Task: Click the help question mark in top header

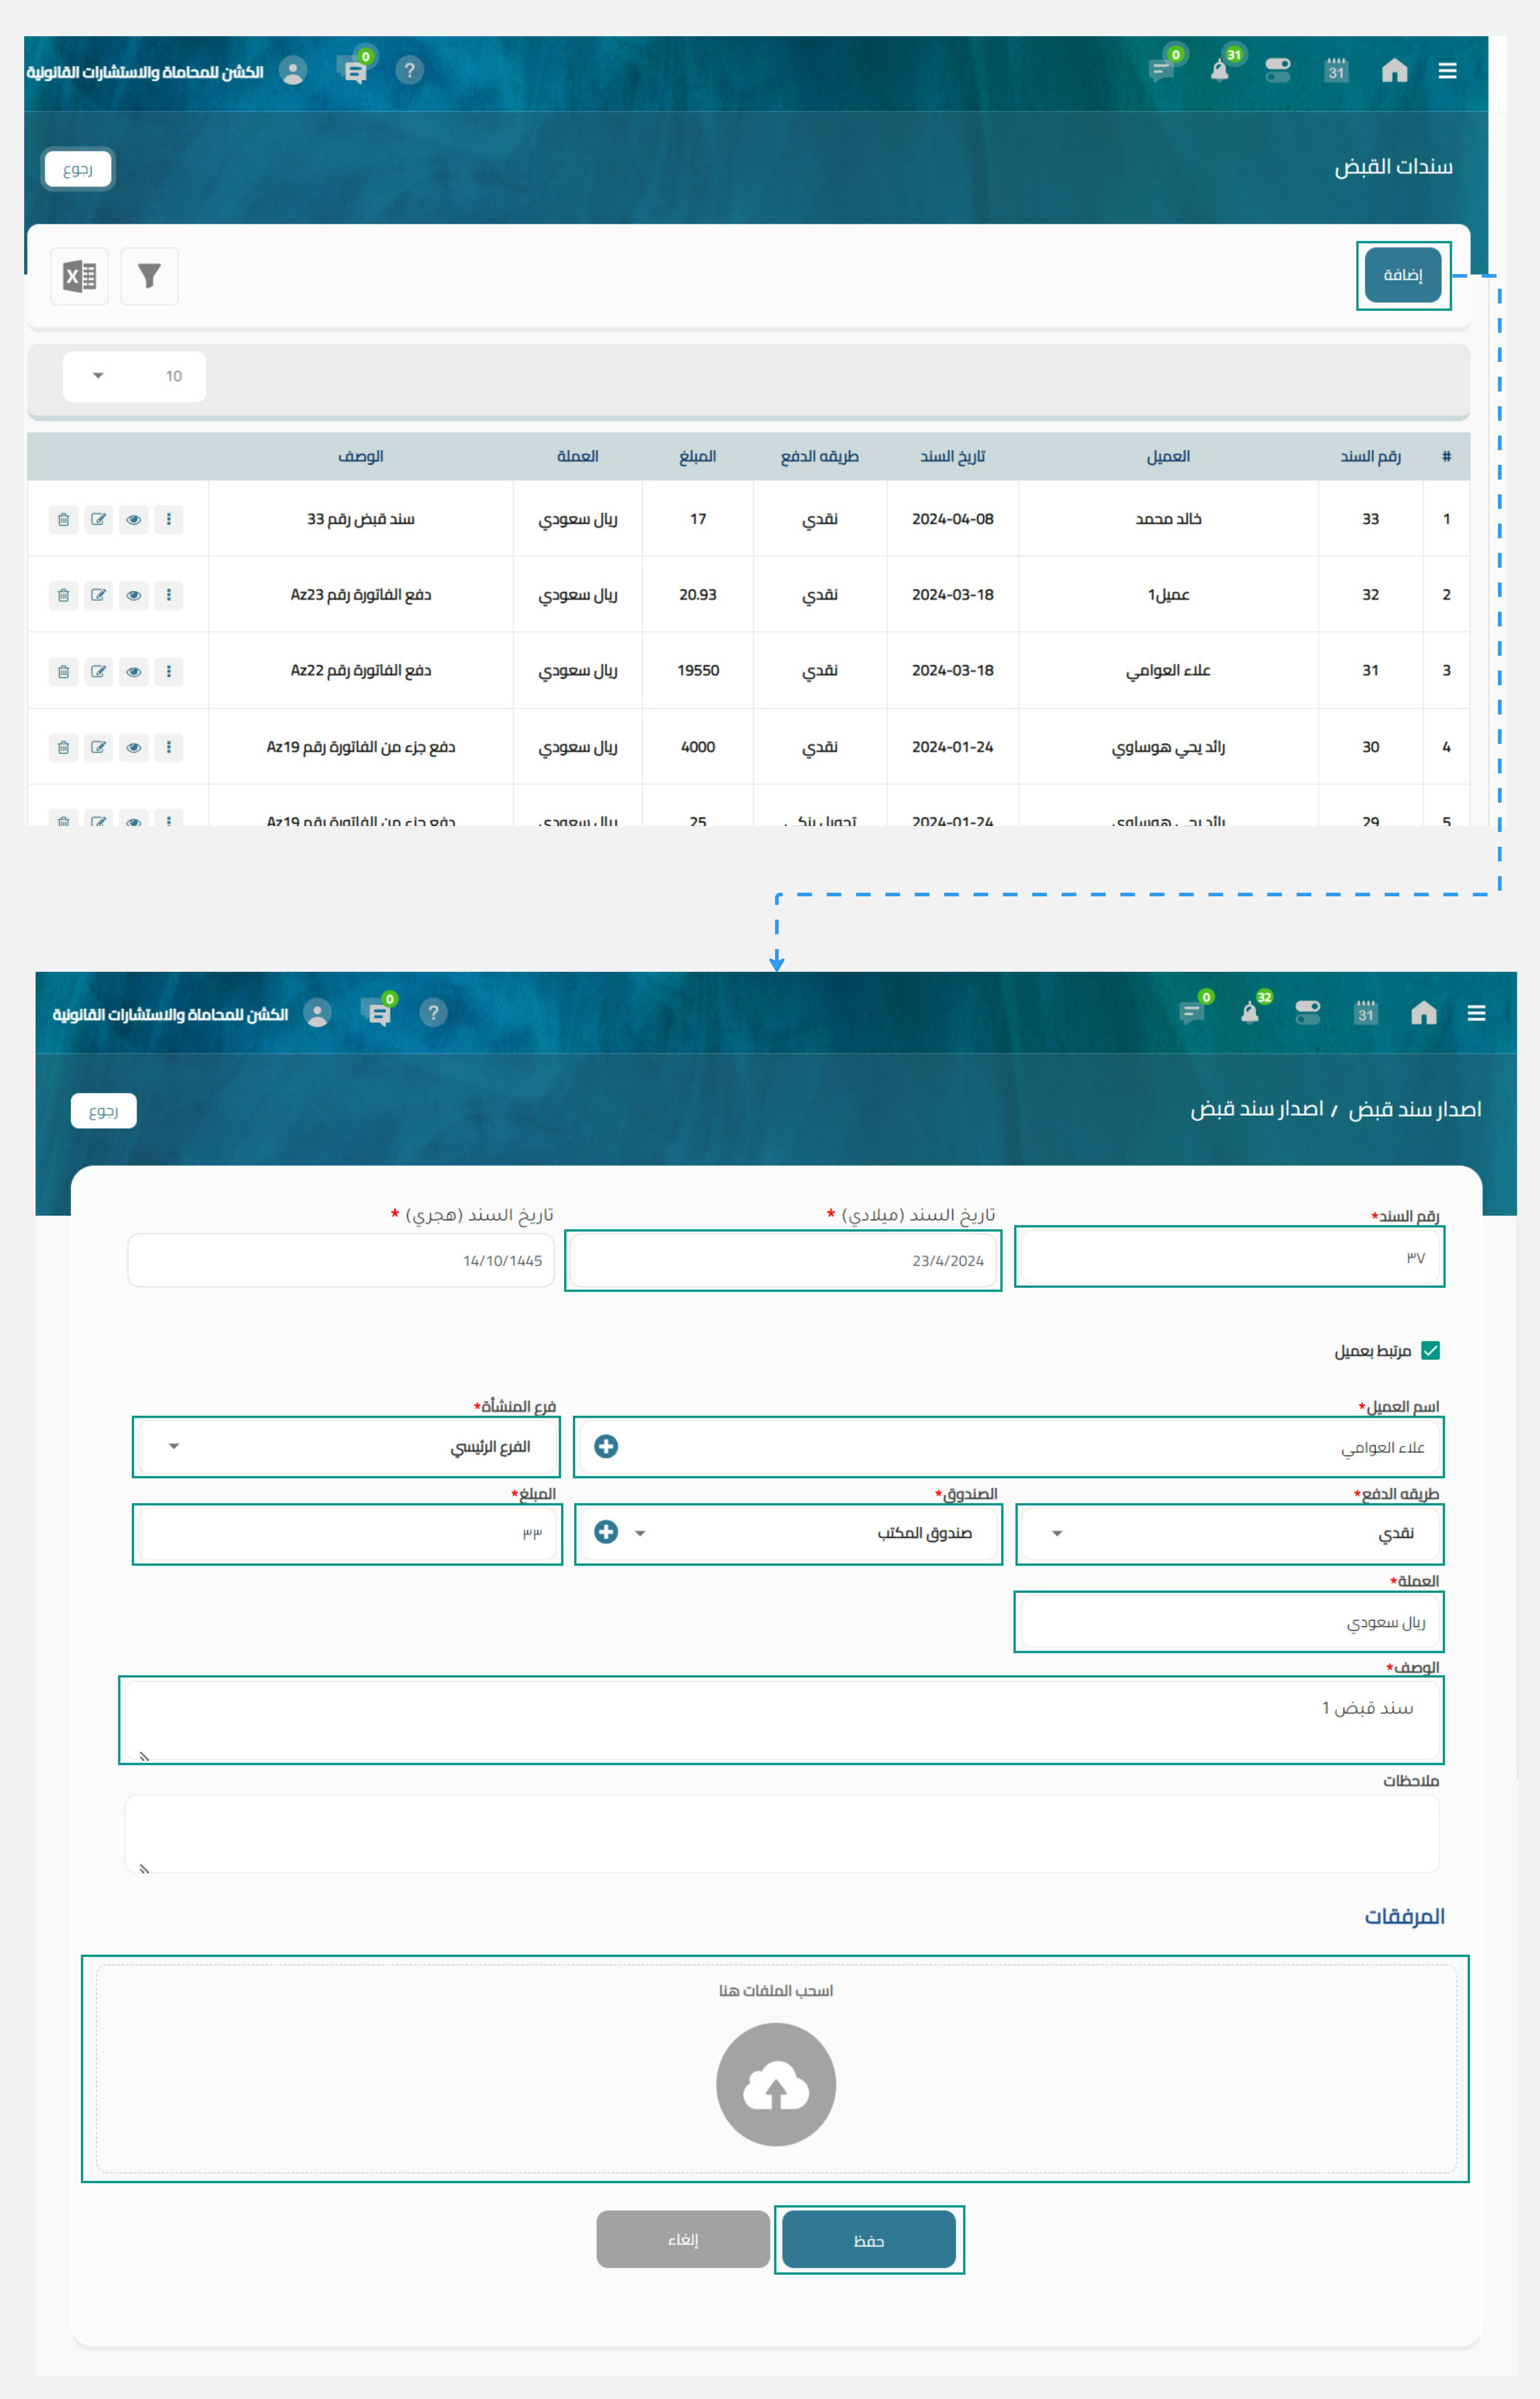Action: (x=409, y=70)
